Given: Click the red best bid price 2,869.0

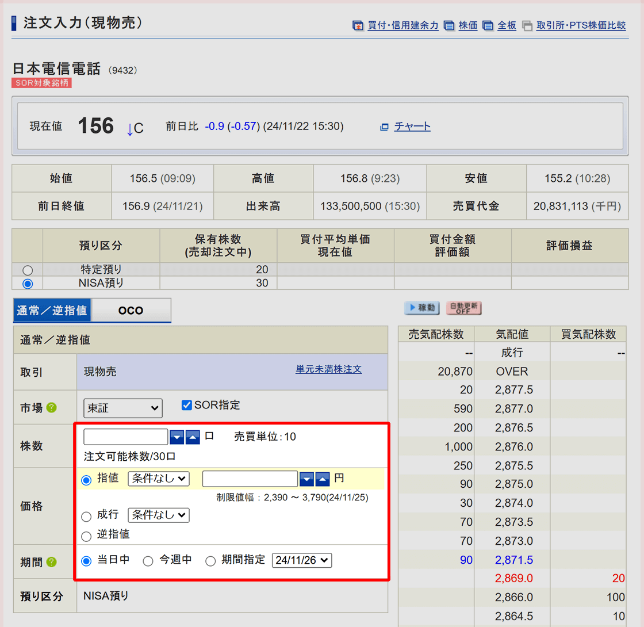Looking at the screenshot, I should pos(514,578).
